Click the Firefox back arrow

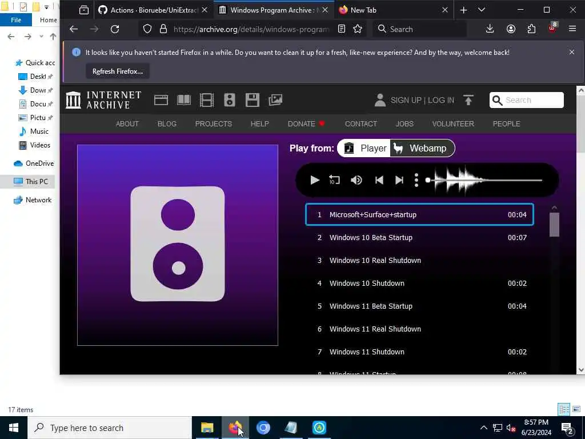[x=74, y=29]
